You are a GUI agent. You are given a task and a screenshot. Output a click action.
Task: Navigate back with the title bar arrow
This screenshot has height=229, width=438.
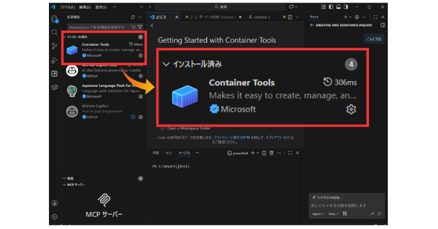(142, 7)
